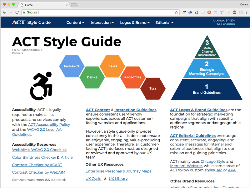Viewport: 250px width, 188px height.
Task: Reload the page with the refresh icon
Action: pos(17,12)
